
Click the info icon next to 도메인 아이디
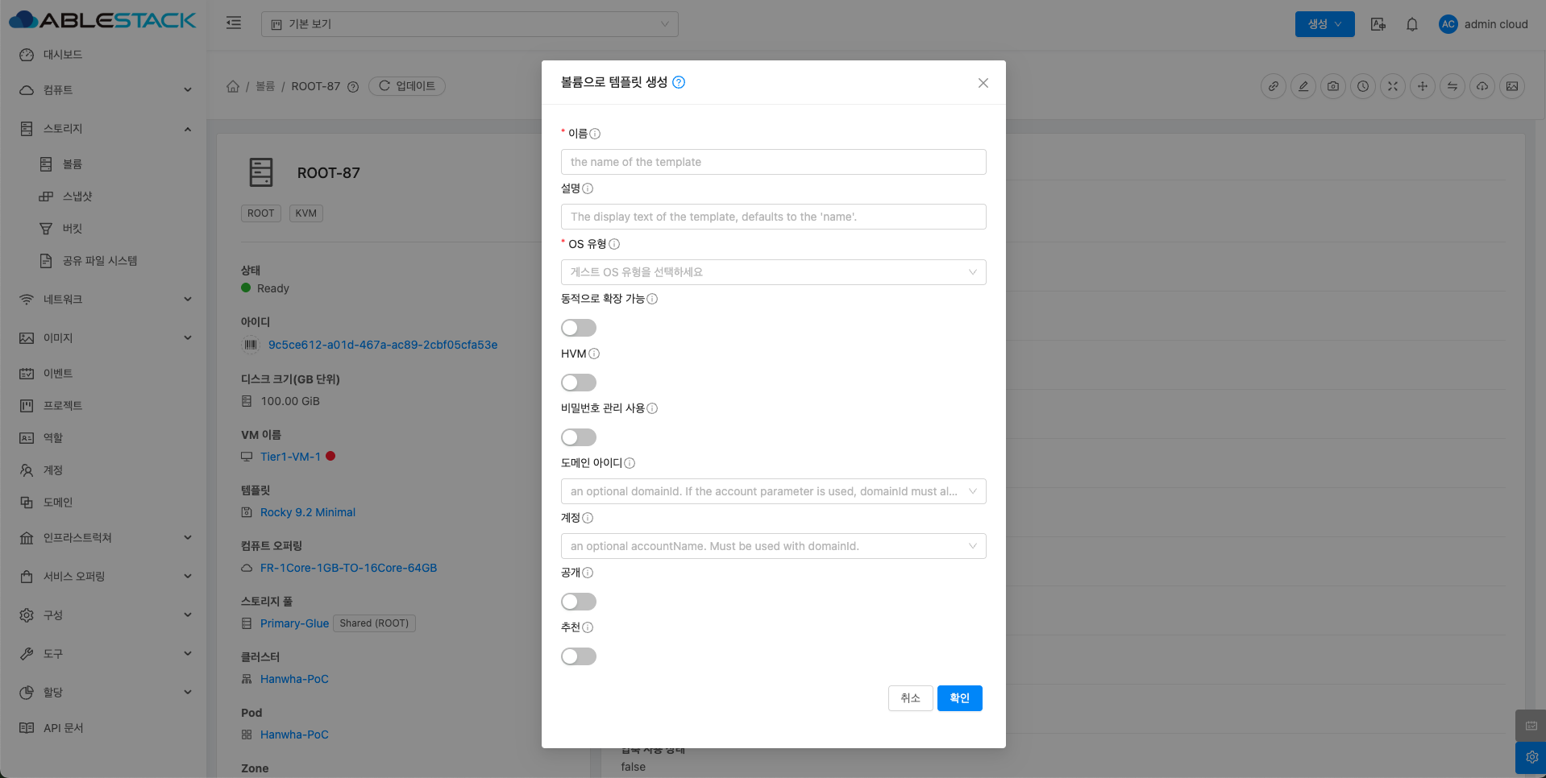630,463
